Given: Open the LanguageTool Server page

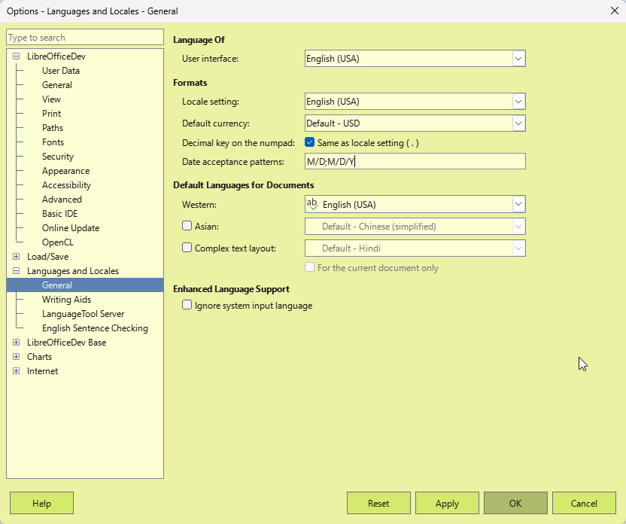Looking at the screenshot, I should (x=84, y=314).
